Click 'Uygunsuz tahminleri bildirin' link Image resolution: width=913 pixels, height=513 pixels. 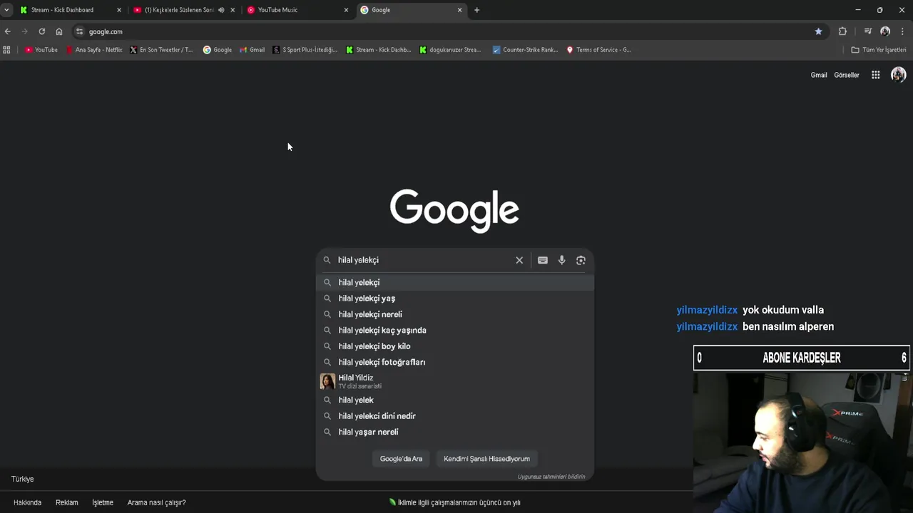click(551, 477)
